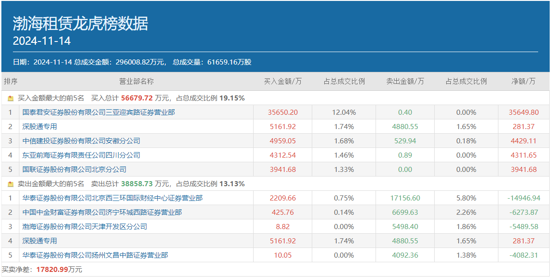Image resolution: width=552 pixels, height=277 pixels.
Task: Click the 卖出金额/万 column header
Action: coord(405,82)
